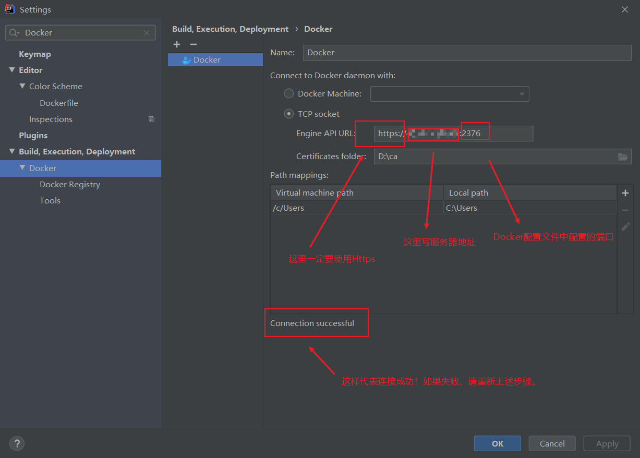Click the Docker settings search box

click(80, 33)
